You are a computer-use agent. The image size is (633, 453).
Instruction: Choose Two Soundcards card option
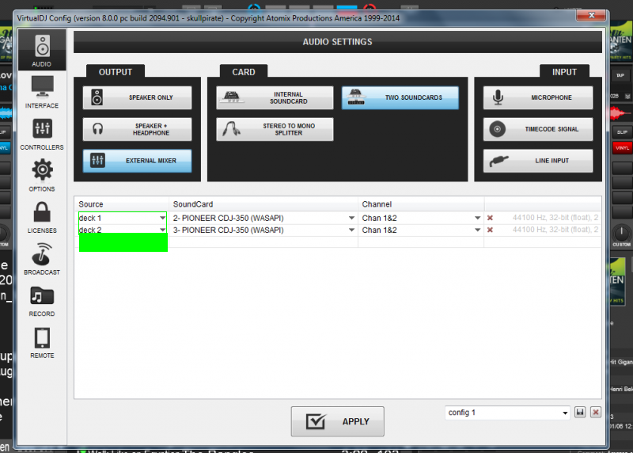tap(400, 97)
